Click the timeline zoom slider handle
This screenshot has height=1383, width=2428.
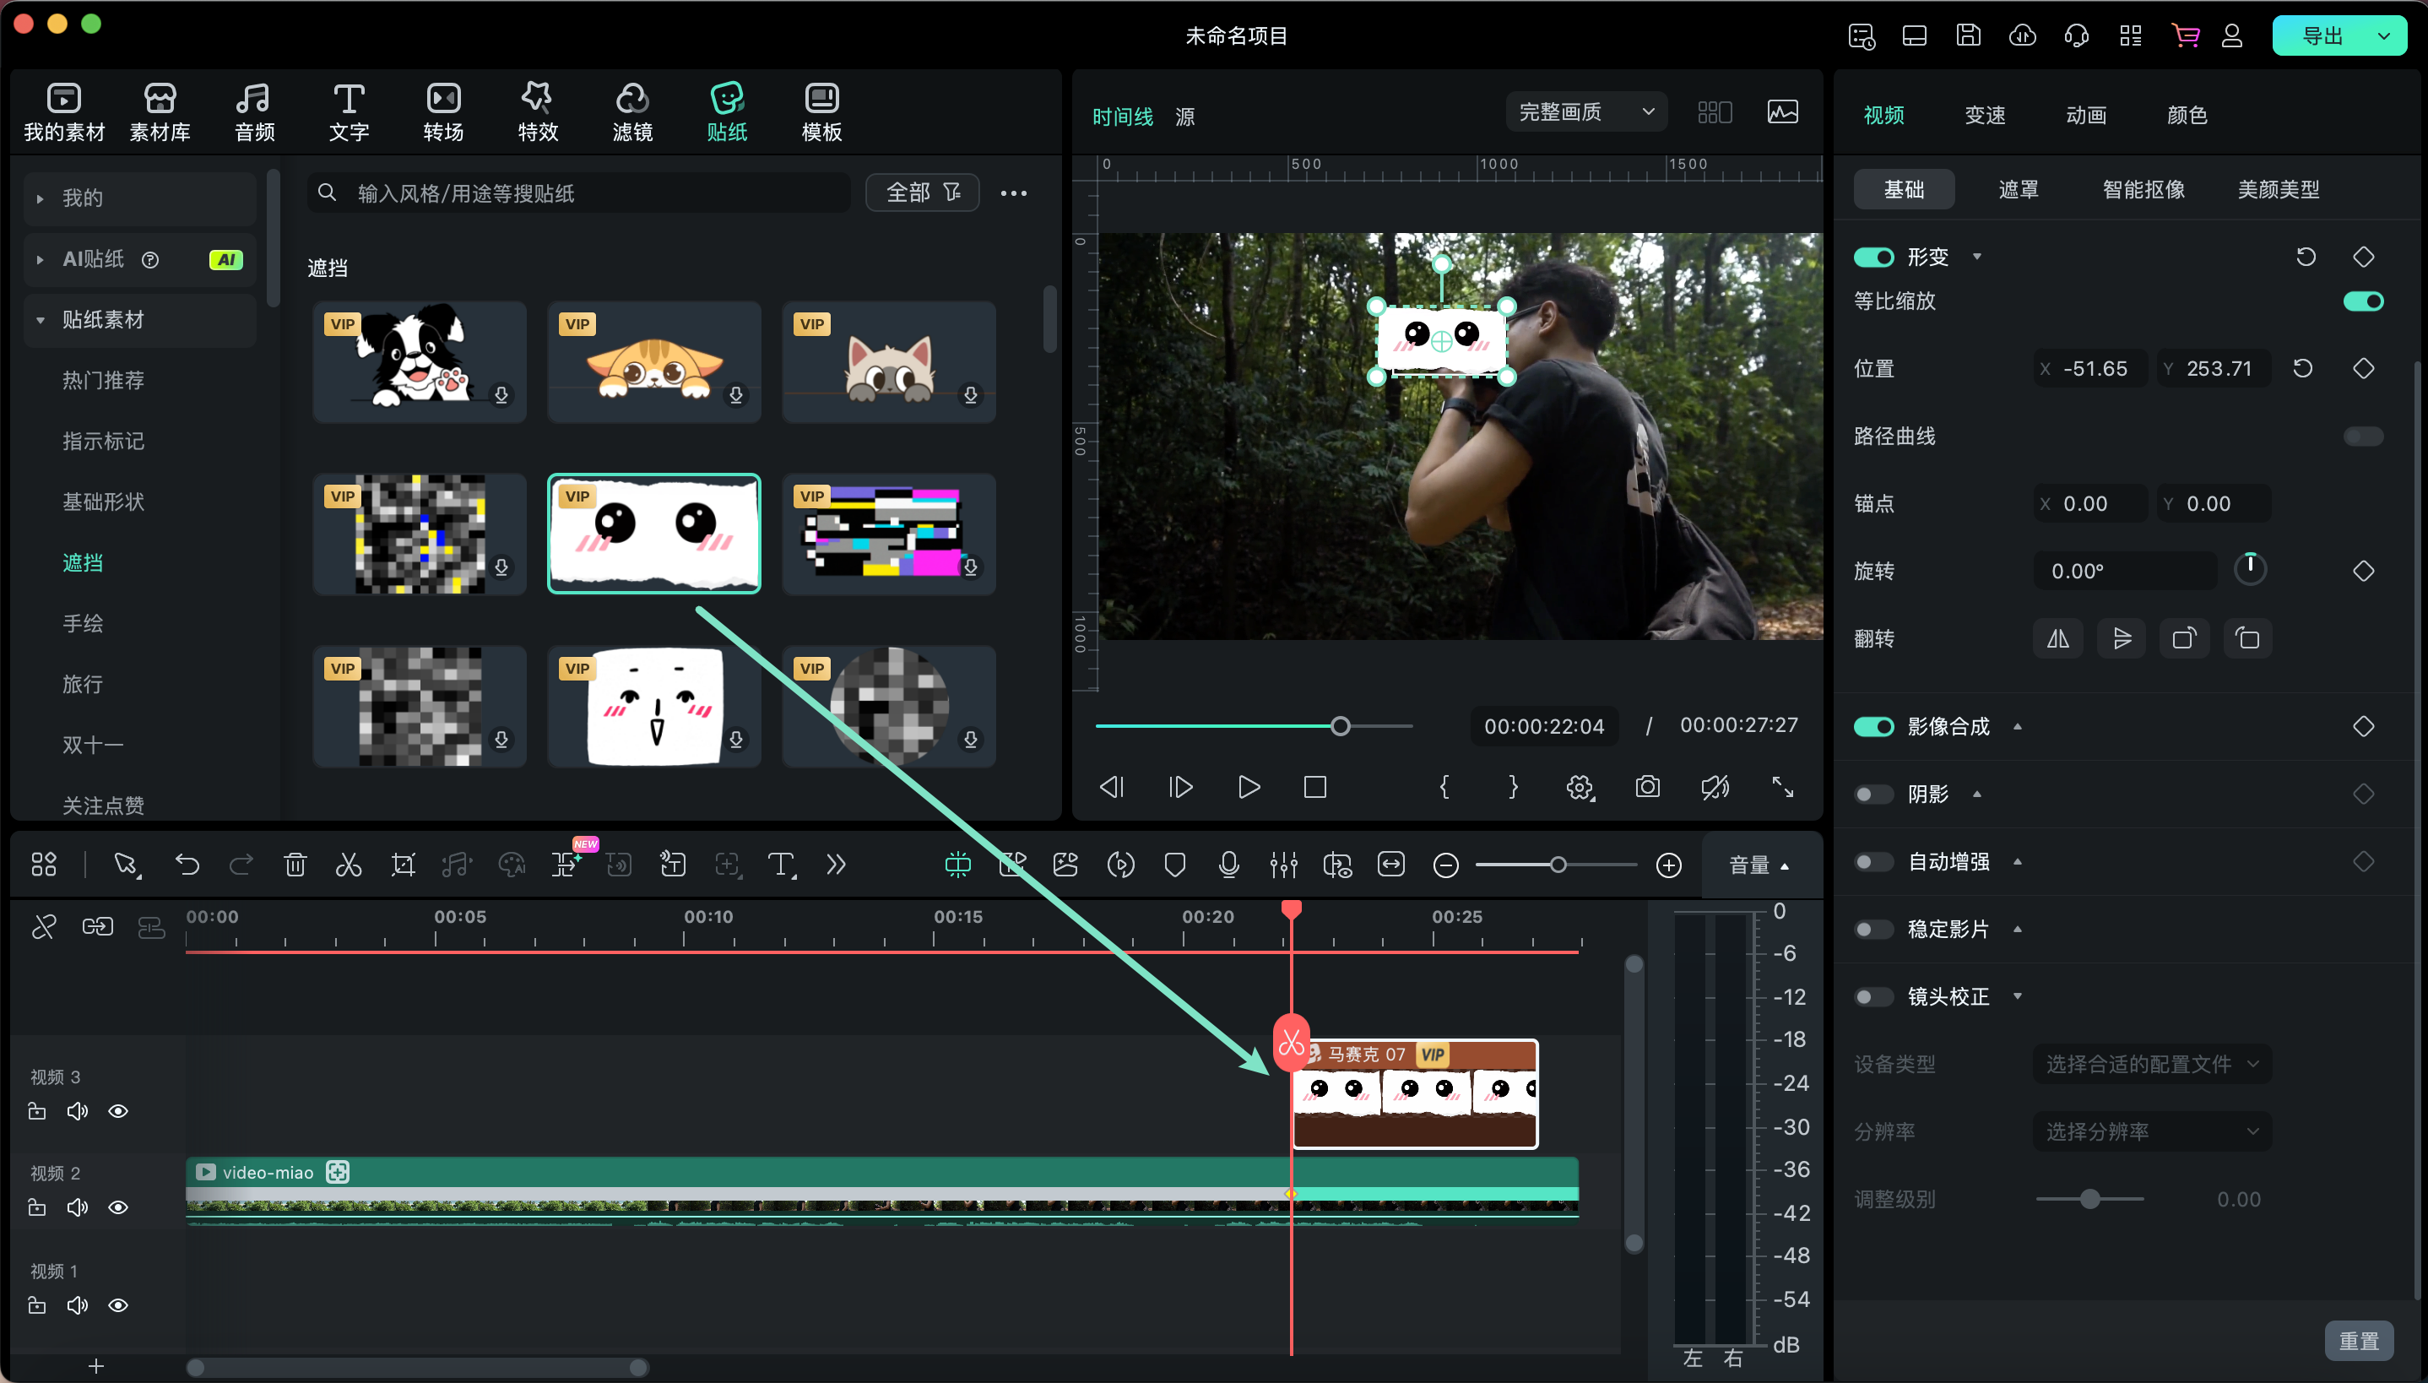[1558, 865]
